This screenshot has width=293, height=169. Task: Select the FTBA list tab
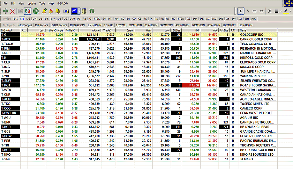(181, 19)
